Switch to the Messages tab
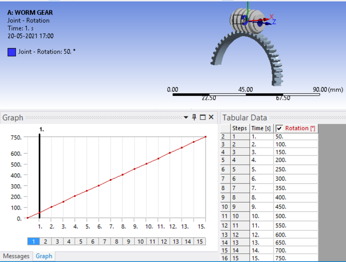Image resolution: width=346 pixels, height=262 pixels. [16, 256]
